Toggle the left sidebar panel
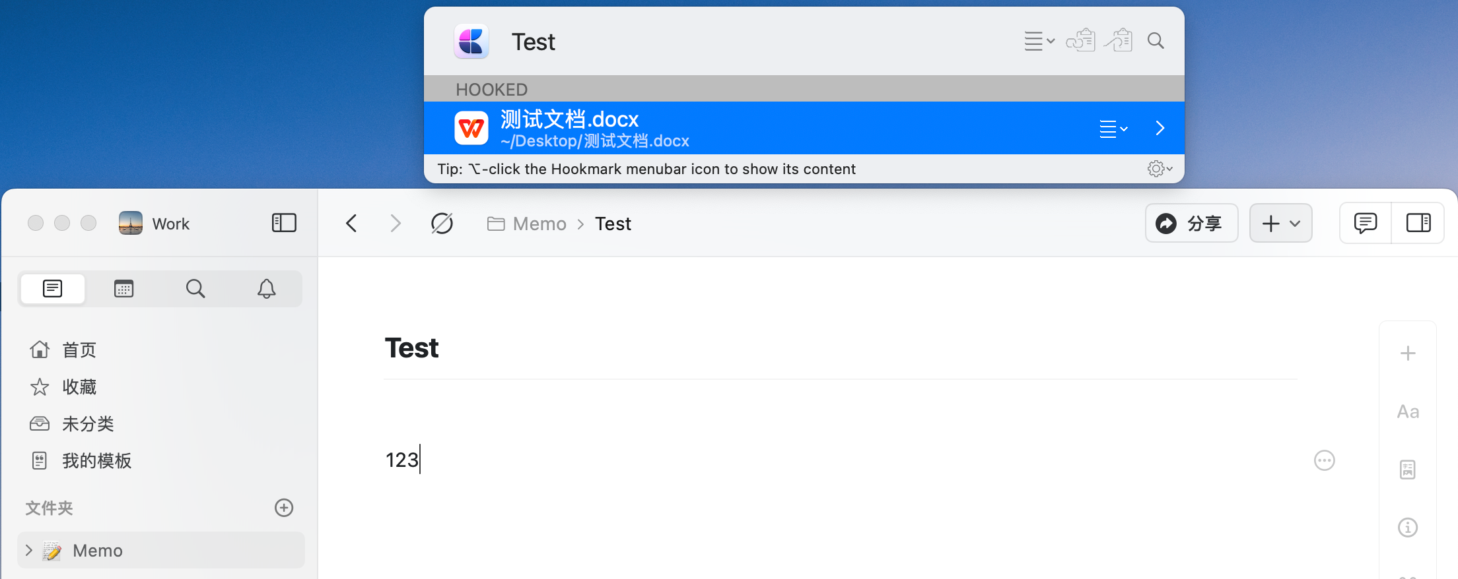 (284, 223)
